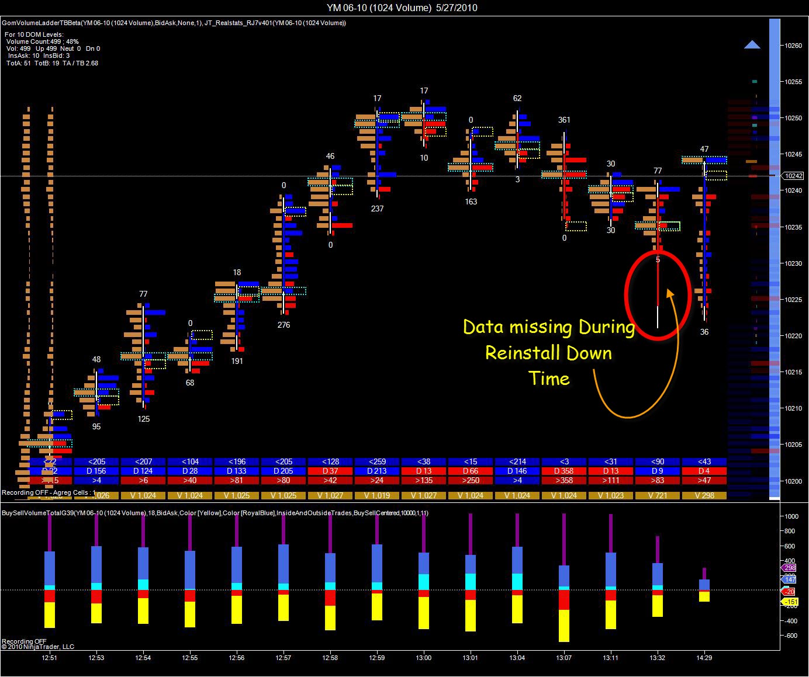
Task: Click the '>250' cell in the table
Action: tap(471, 480)
